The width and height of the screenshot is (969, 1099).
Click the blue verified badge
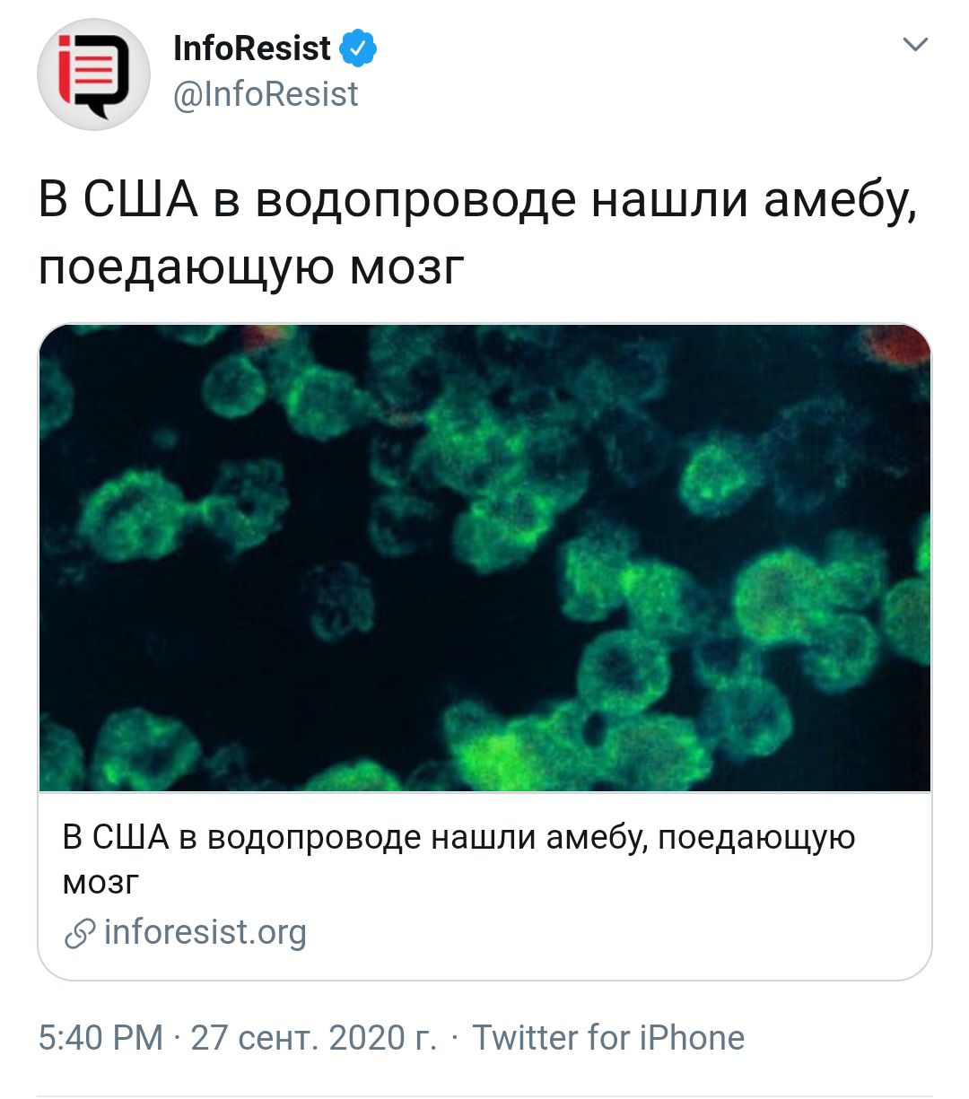pyautogui.click(x=360, y=48)
